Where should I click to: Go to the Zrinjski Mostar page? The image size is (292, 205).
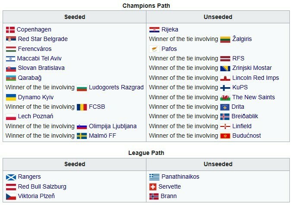coord(252,68)
